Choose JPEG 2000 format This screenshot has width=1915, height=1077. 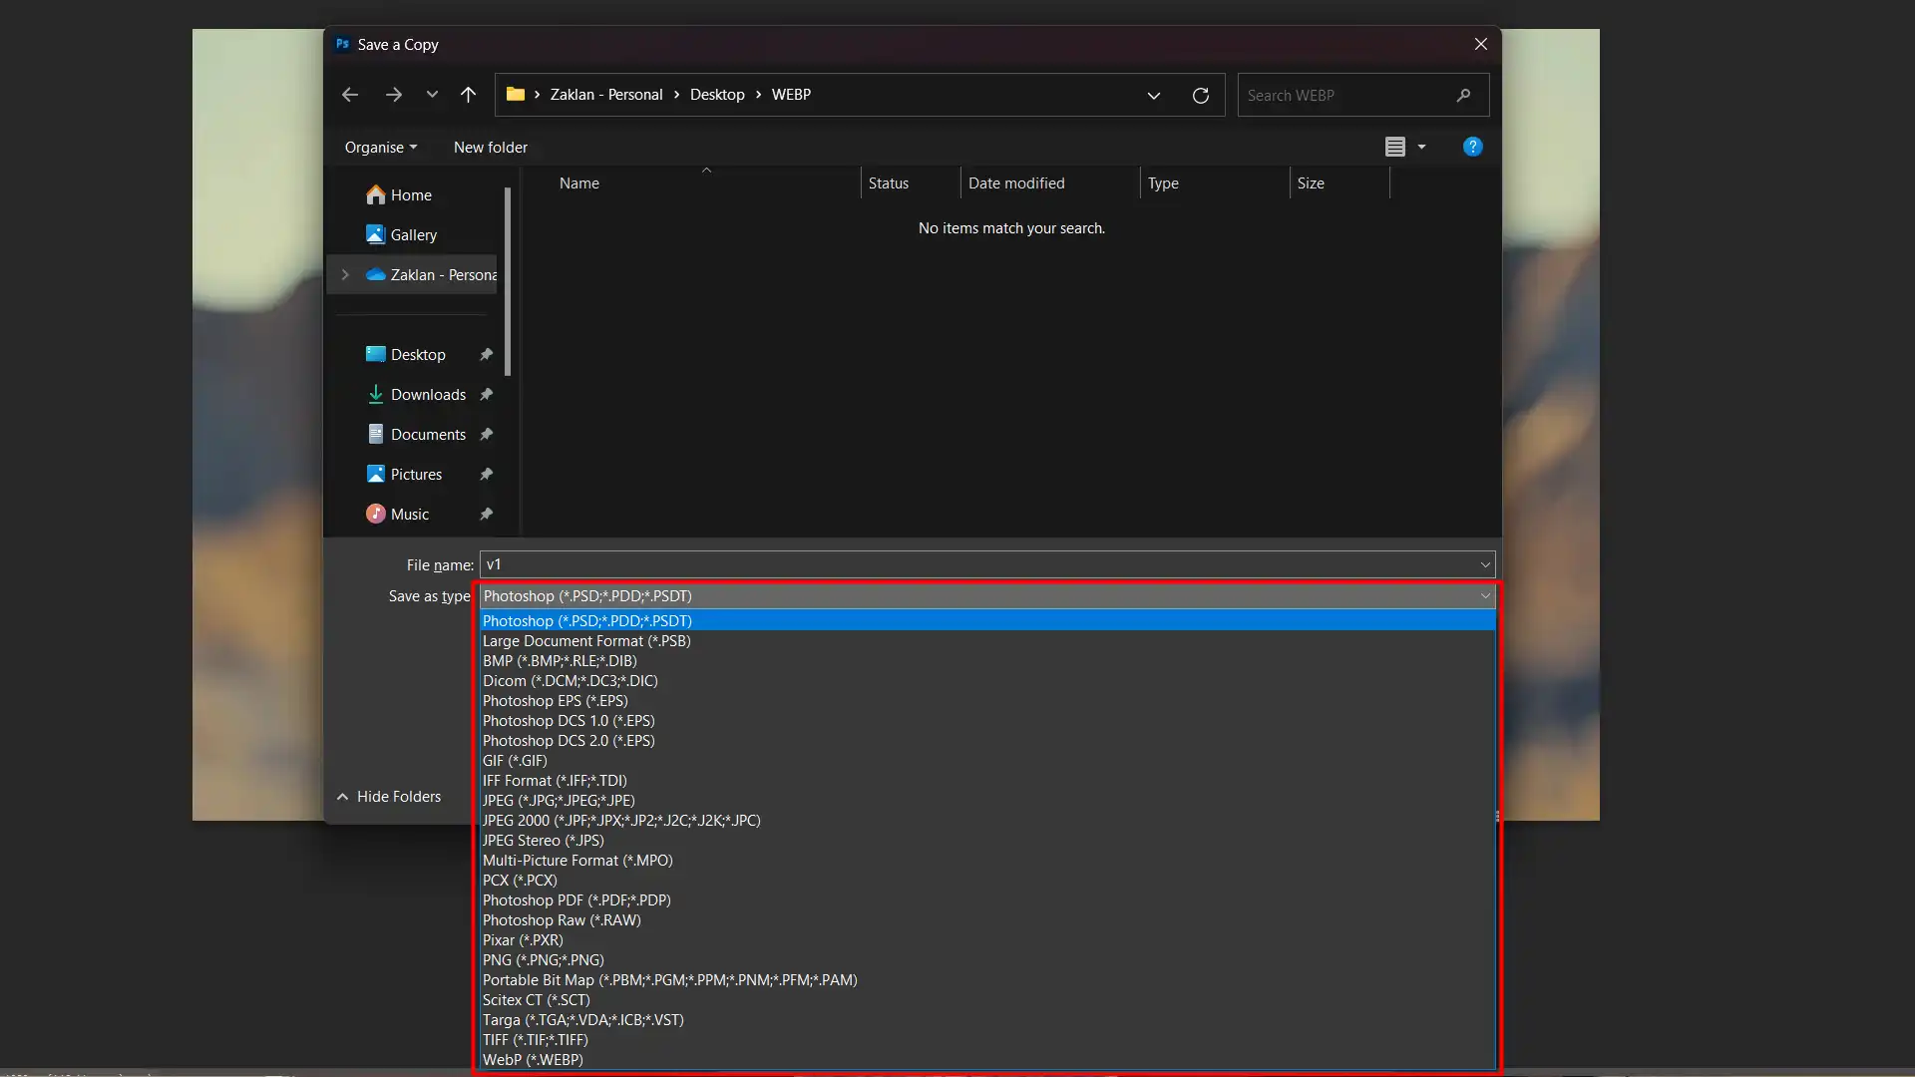click(x=987, y=821)
